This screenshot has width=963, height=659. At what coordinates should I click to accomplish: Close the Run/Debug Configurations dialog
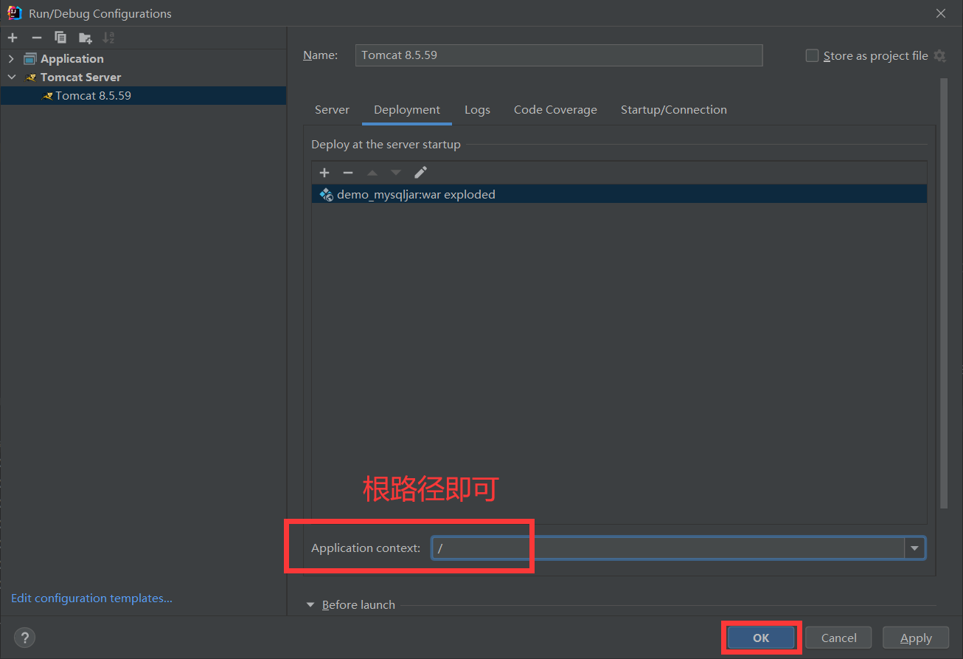[940, 13]
